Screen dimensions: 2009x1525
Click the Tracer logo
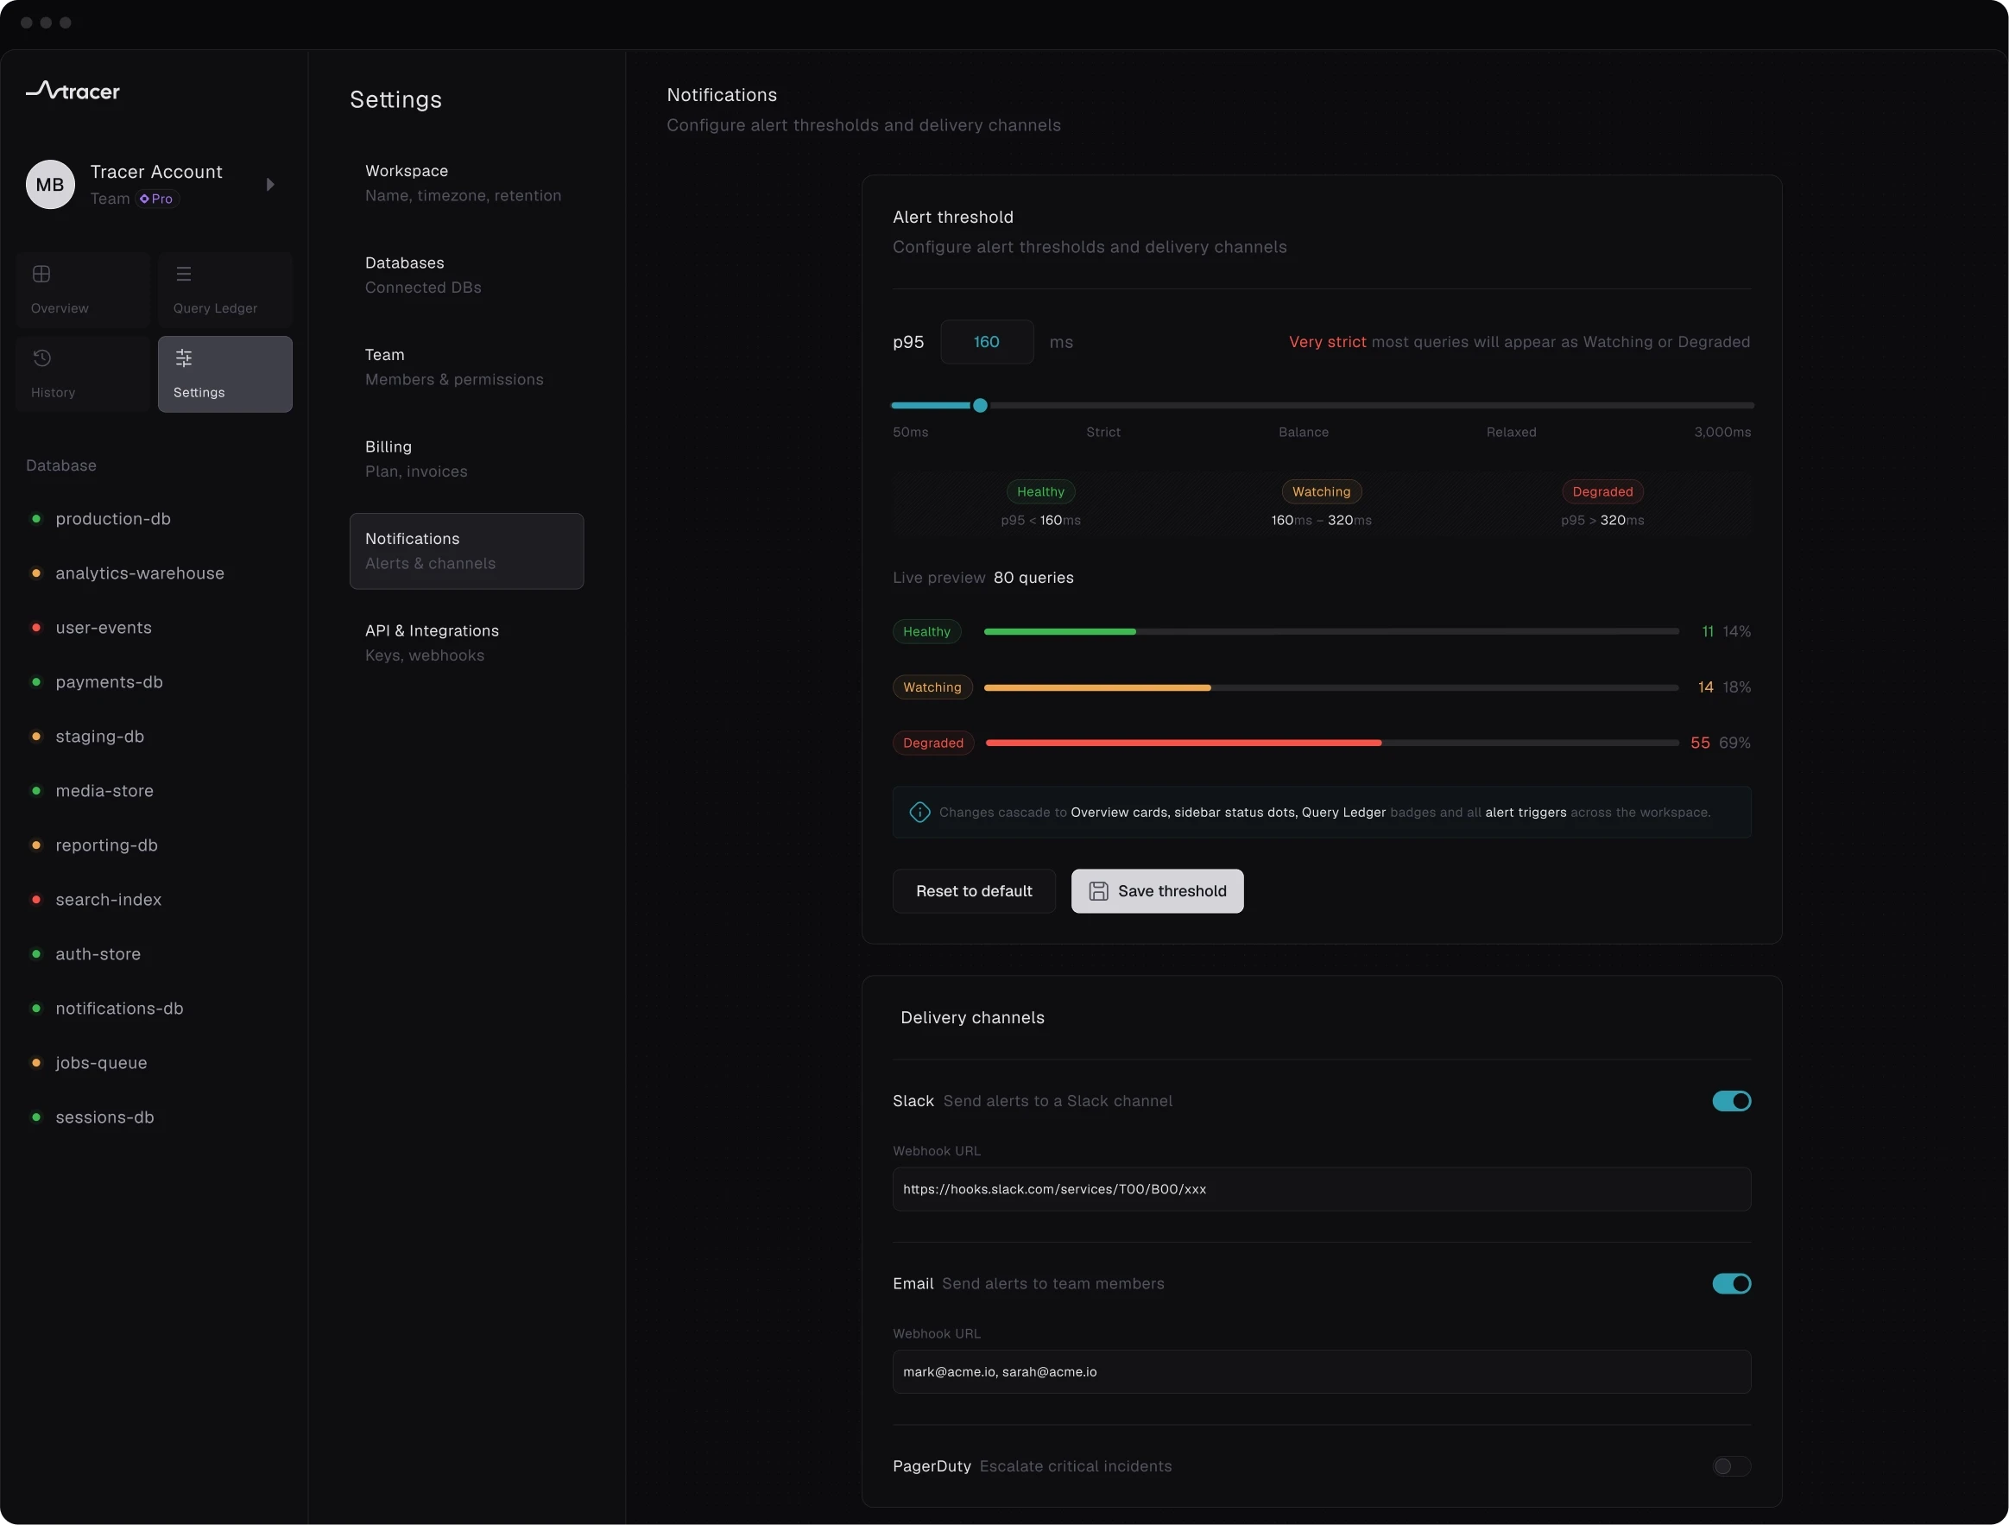click(x=73, y=90)
